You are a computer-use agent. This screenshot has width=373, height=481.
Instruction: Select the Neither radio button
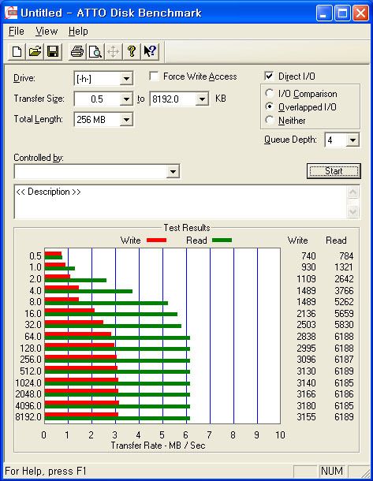coord(270,120)
